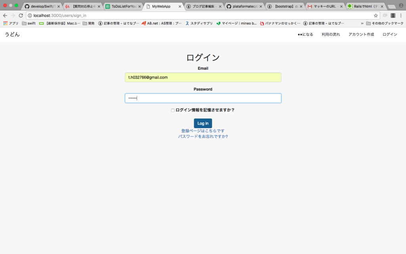The width and height of the screenshot is (406, 254).
Task: Click the back navigation arrow
Action: coord(5,15)
